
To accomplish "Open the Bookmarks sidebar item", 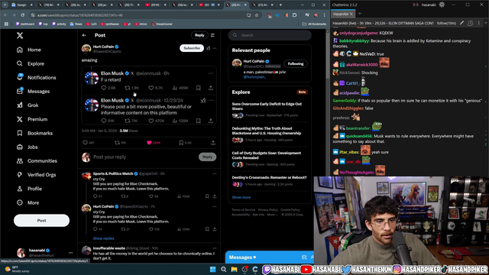I will (x=34, y=133).
